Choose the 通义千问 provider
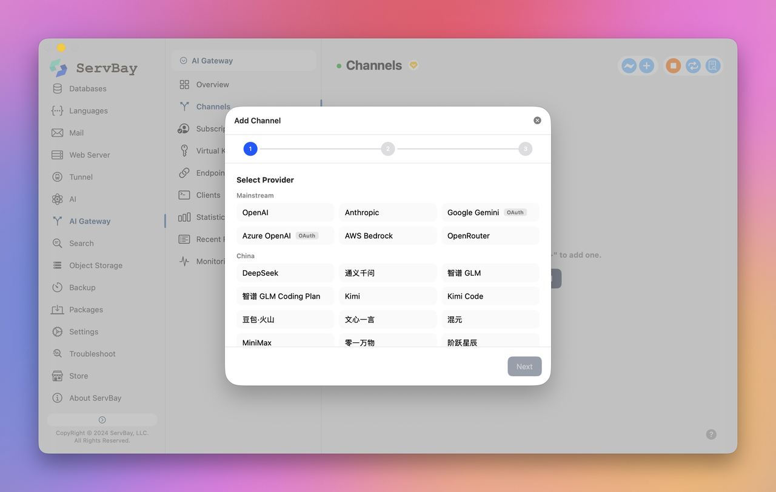Viewport: 776px width, 492px height. [x=388, y=273]
